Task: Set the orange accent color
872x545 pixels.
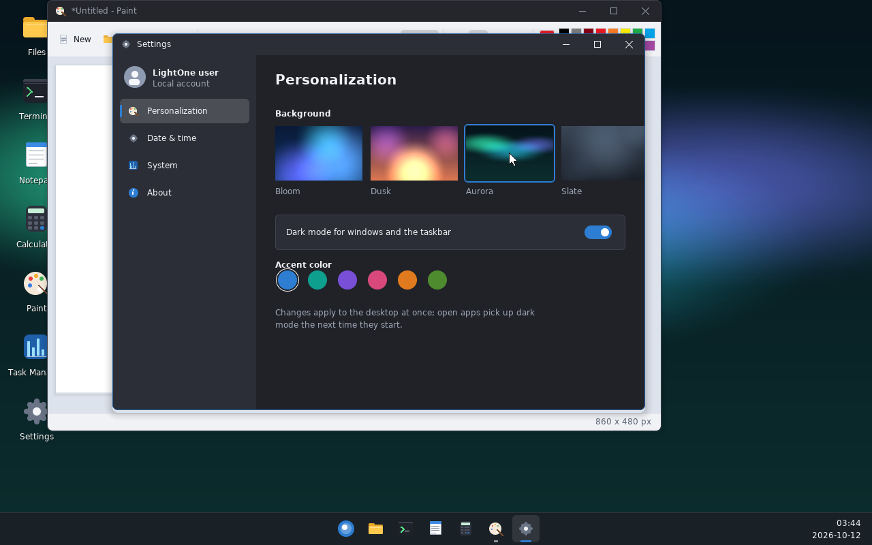Action: pos(407,280)
